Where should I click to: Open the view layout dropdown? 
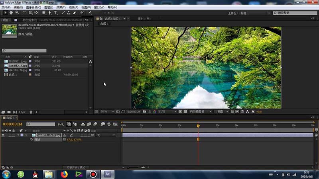pyautogui.click(x=221, y=112)
